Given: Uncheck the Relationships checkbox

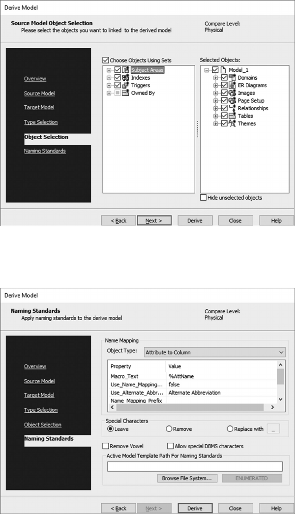Looking at the screenshot, I should click(x=224, y=108).
